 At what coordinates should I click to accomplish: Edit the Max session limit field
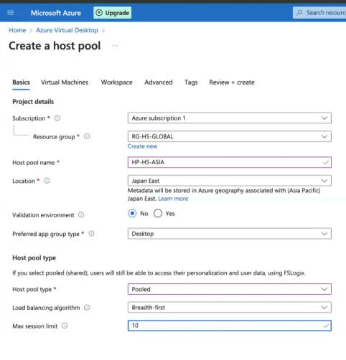point(230,326)
